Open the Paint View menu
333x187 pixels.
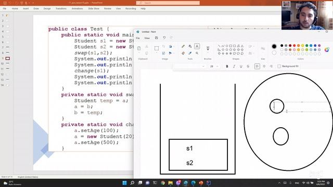[x=147, y=38]
